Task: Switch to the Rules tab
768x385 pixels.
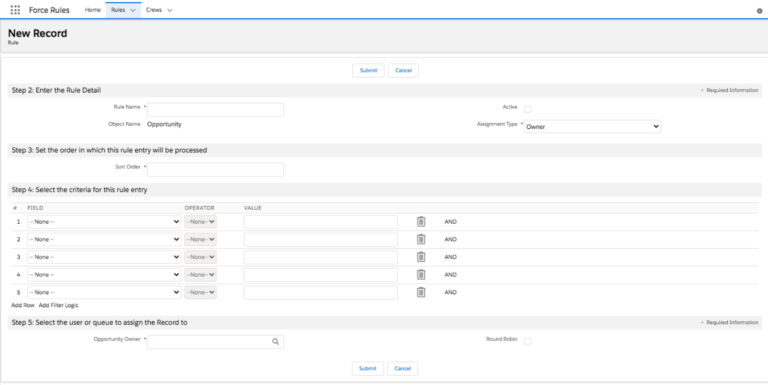Action: 118,10
